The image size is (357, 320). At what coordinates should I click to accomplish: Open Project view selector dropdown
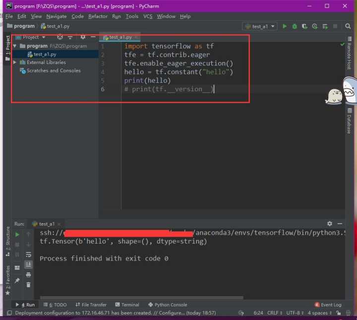(31, 37)
